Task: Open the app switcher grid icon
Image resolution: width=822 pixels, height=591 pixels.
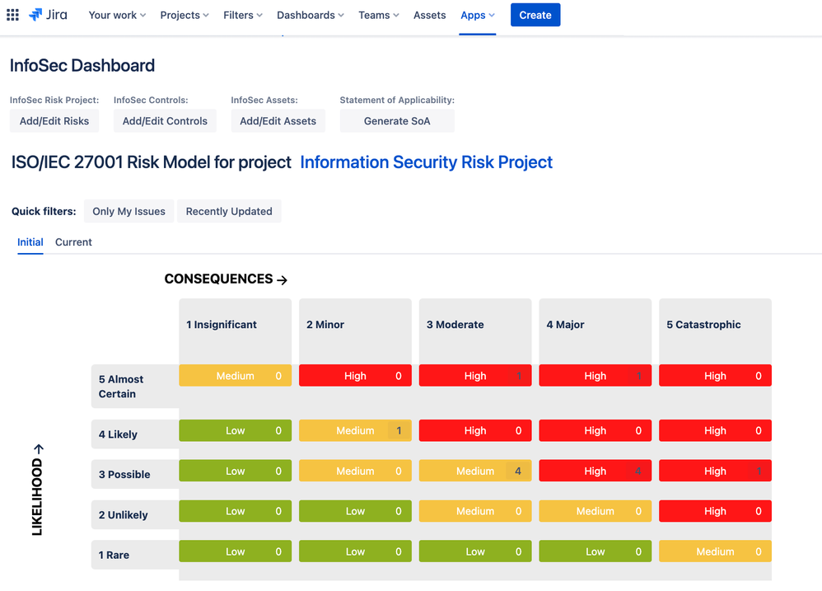Action: tap(12, 14)
